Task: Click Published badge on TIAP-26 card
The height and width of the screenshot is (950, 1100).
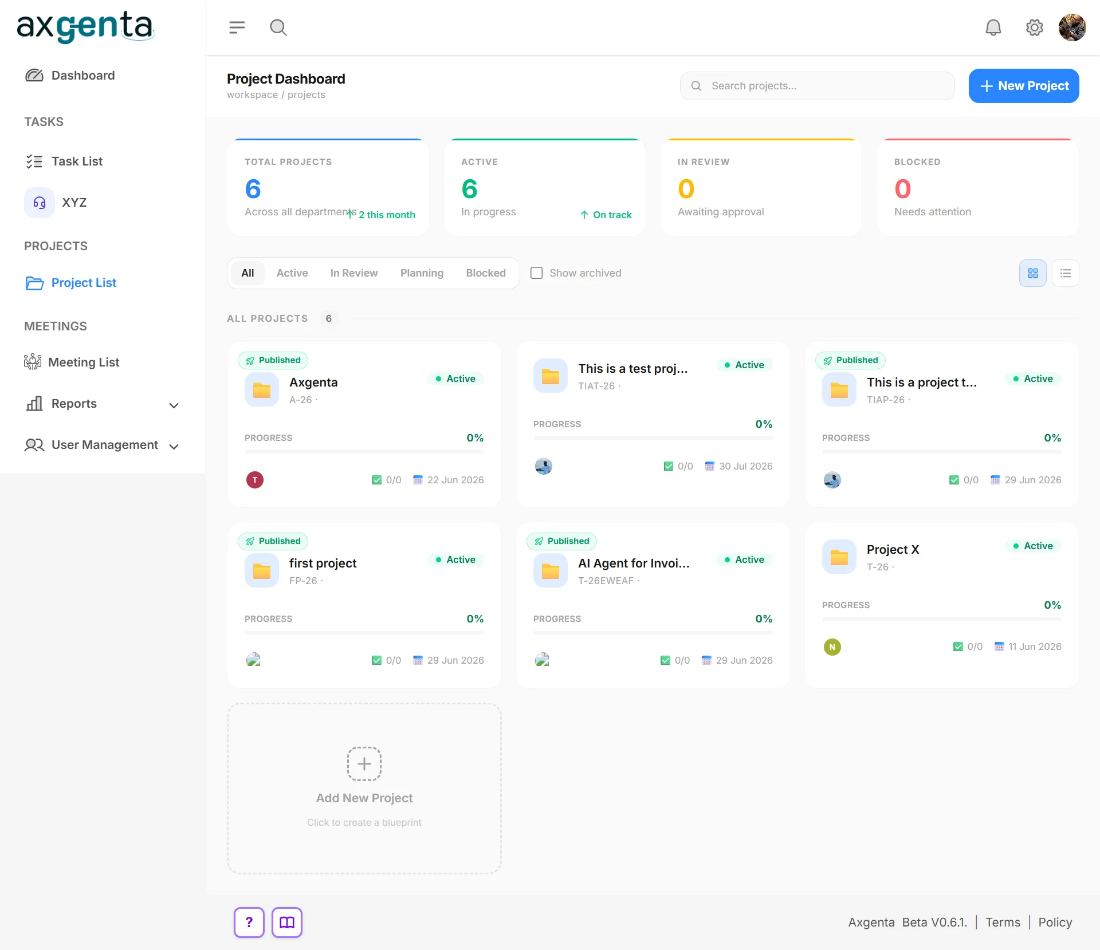Action: point(851,360)
